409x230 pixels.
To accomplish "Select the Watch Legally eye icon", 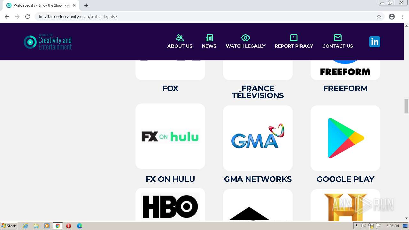I will (245, 38).
